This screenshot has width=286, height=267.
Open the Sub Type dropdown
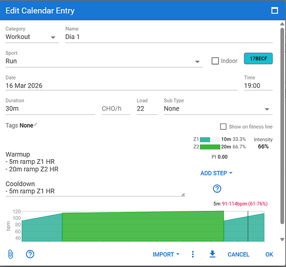click(218, 109)
